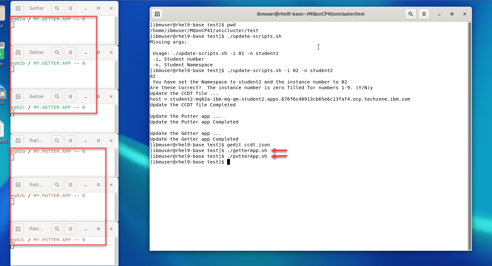The image size is (492, 266).
Task: Open search in the mq02a Getter terminal
Action: pos(57,8)
